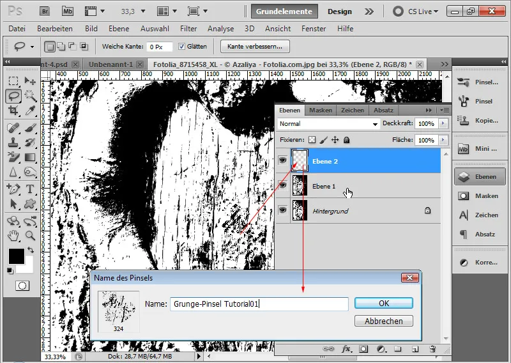Select the Clone Stamp tool
Image resolution: width=511 pixels, height=363 pixels.
coord(13,143)
